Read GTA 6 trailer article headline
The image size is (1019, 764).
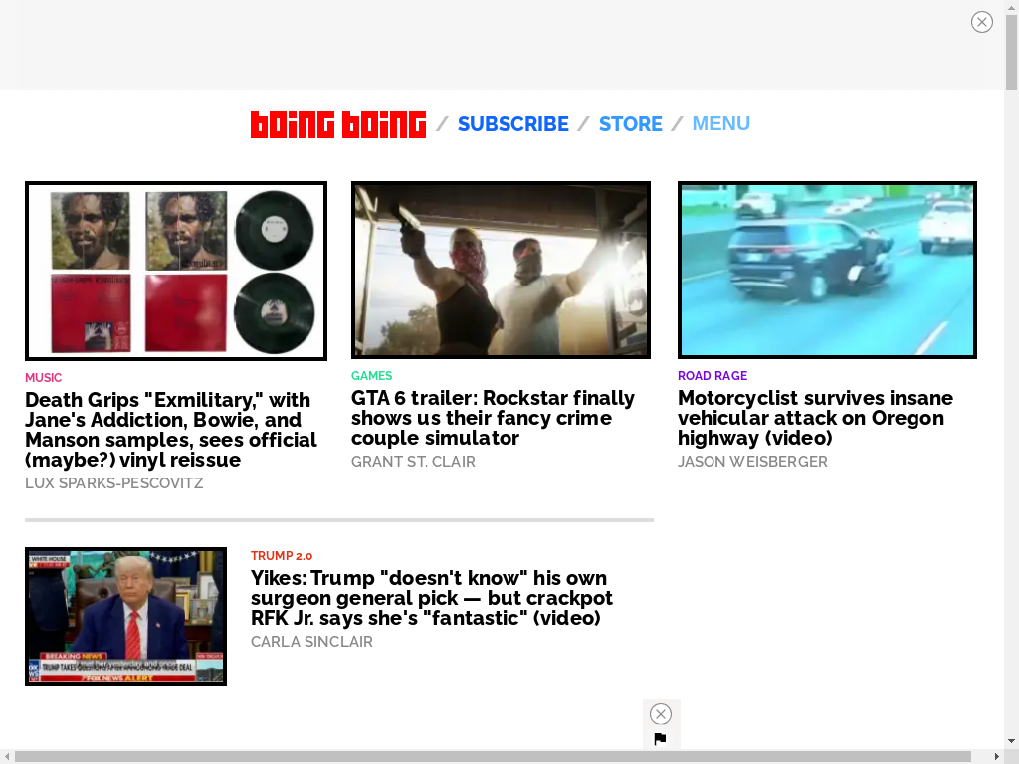[x=493, y=418]
